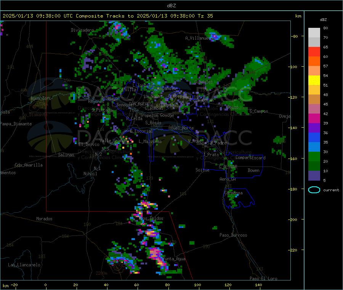
Task: Click the S_Rosas label
Action: point(153,123)
